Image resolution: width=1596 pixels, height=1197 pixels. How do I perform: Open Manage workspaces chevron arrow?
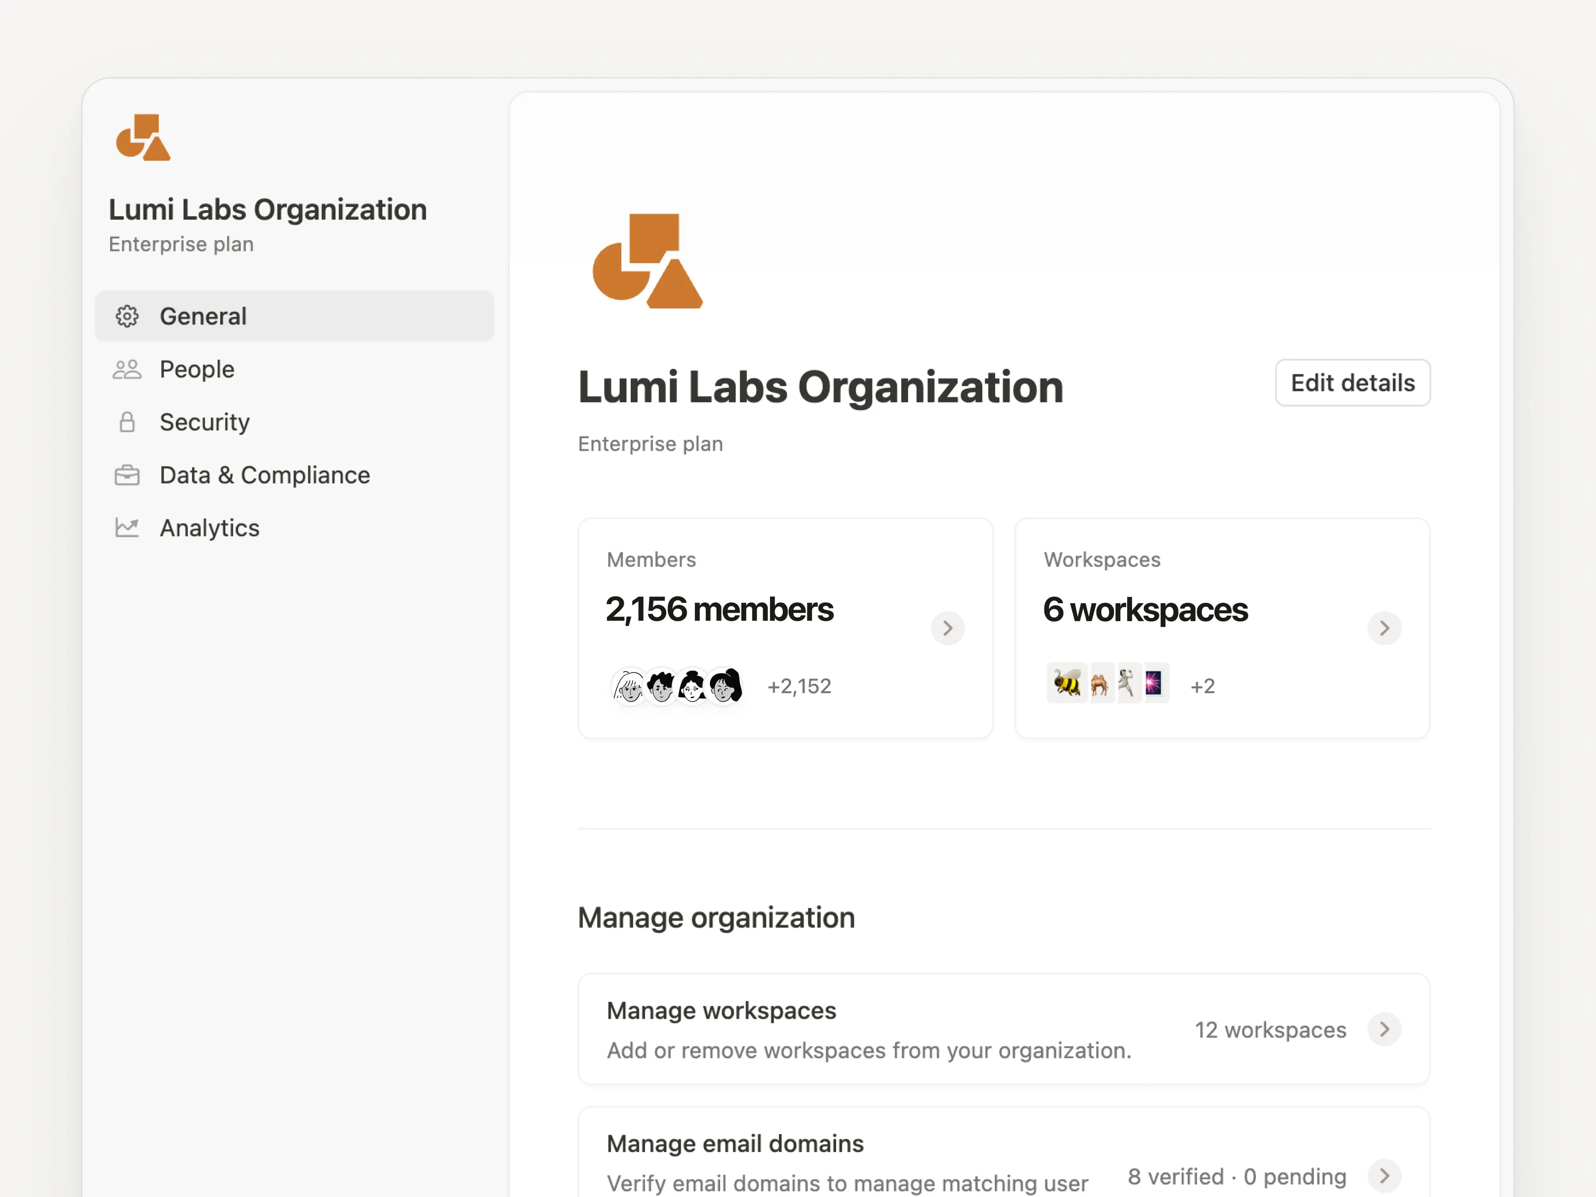pos(1384,1030)
